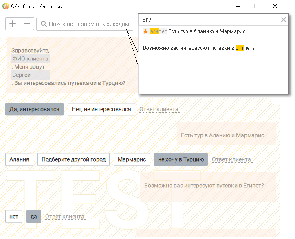Open 'Ответ клиента' link beside 'не хочу в Турцию'

pyautogui.click(x=232, y=160)
